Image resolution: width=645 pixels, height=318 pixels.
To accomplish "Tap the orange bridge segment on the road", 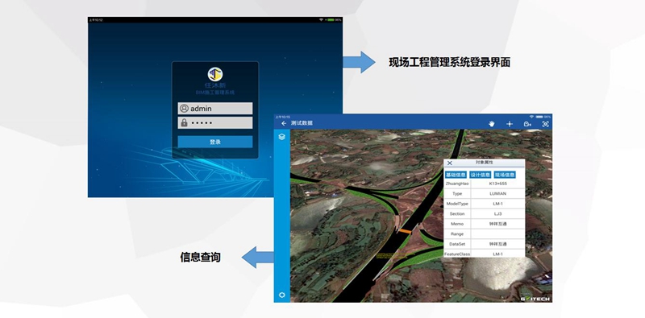I will 405,232.
